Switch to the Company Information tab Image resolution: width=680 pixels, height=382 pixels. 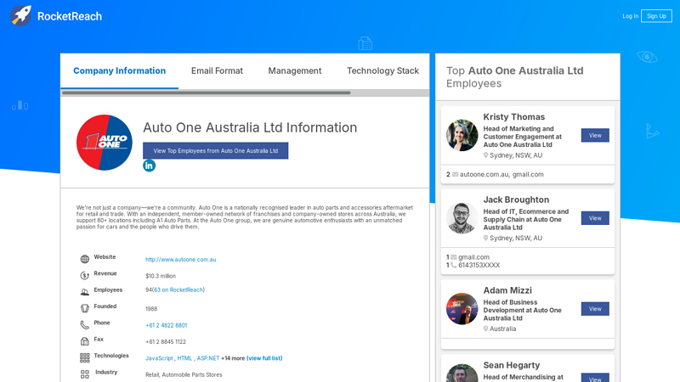click(x=119, y=70)
